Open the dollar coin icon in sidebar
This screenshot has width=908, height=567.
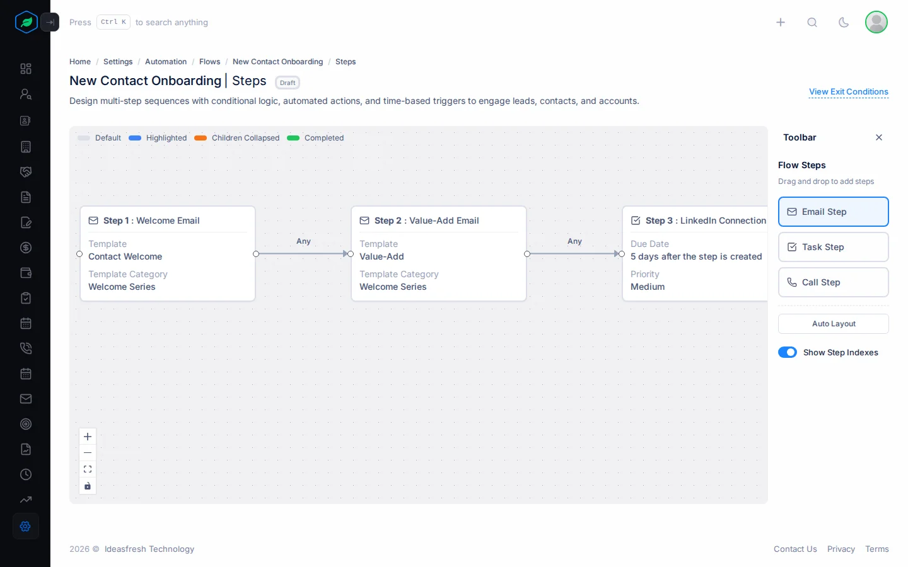click(26, 248)
